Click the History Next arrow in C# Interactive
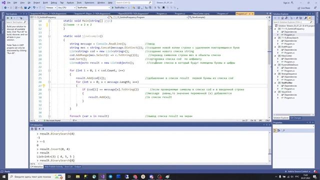The height and width of the screenshot is (180, 320). point(43,129)
